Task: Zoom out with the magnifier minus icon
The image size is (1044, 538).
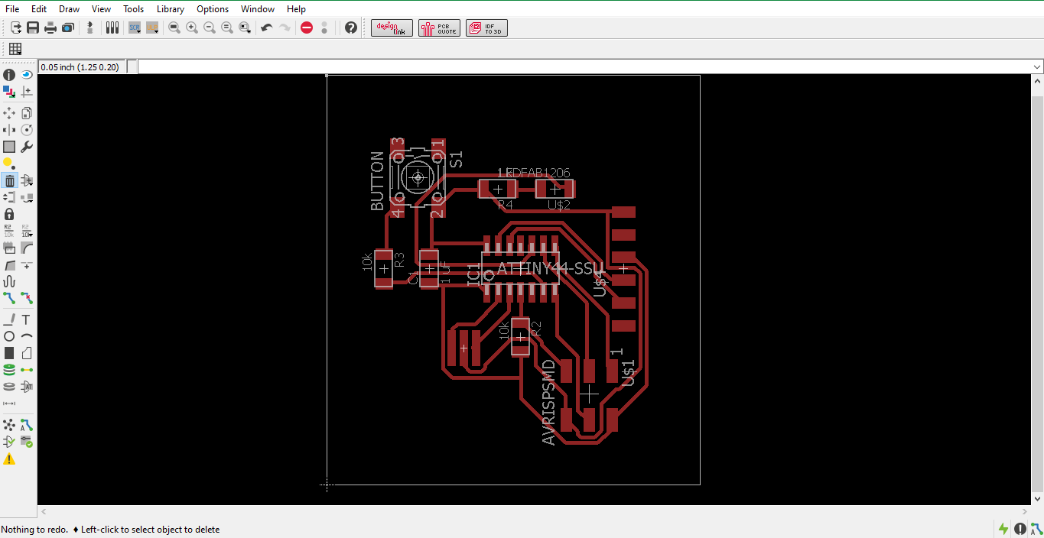Action: [210, 28]
